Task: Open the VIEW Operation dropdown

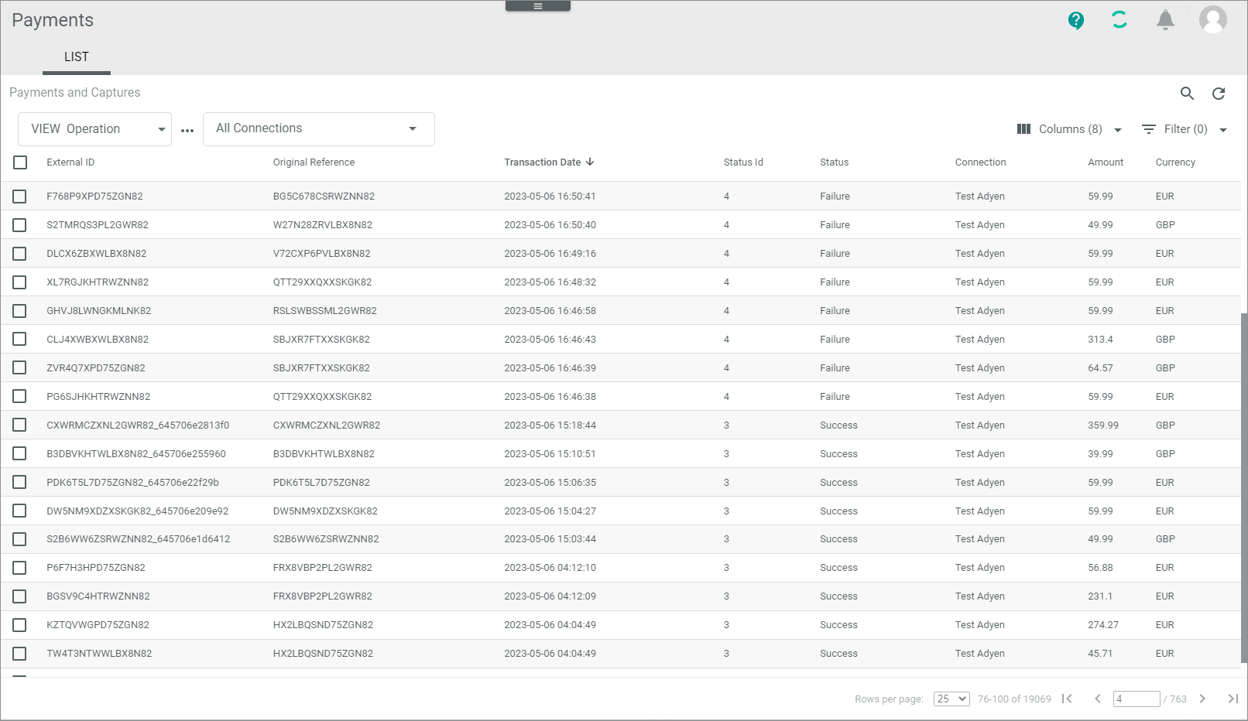Action: [94, 128]
